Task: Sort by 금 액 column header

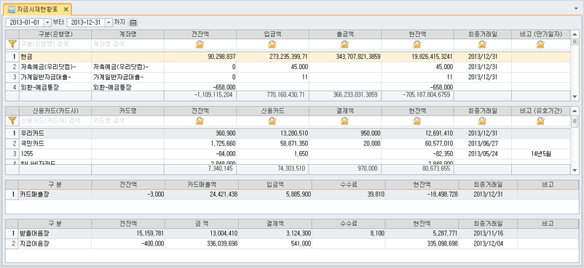Action: point(202,224)
